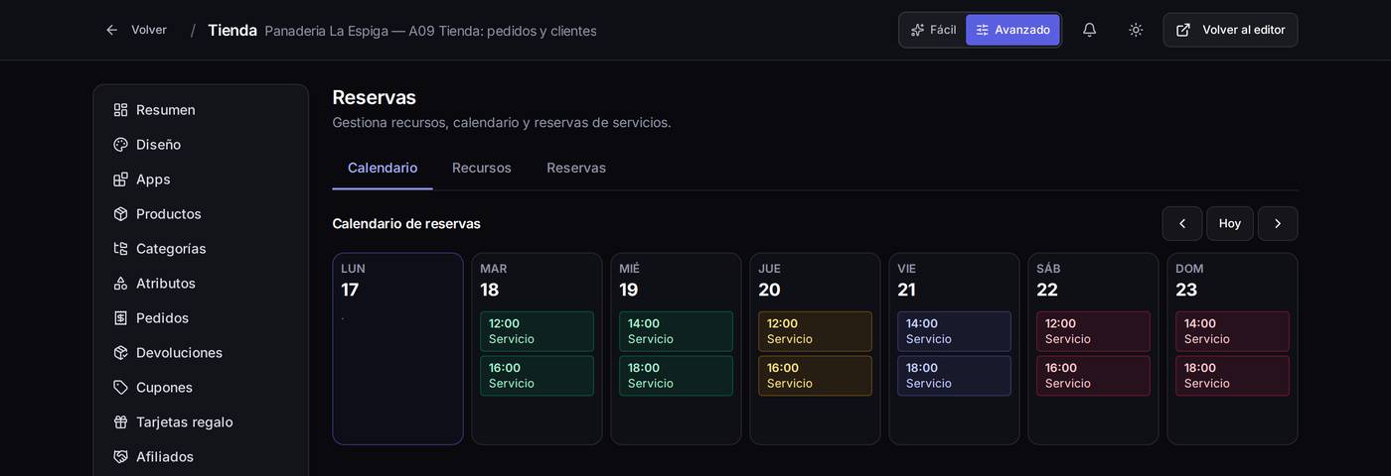Click the Diseño palette icon
The image size is (1391, 476).
pos(120,145)
